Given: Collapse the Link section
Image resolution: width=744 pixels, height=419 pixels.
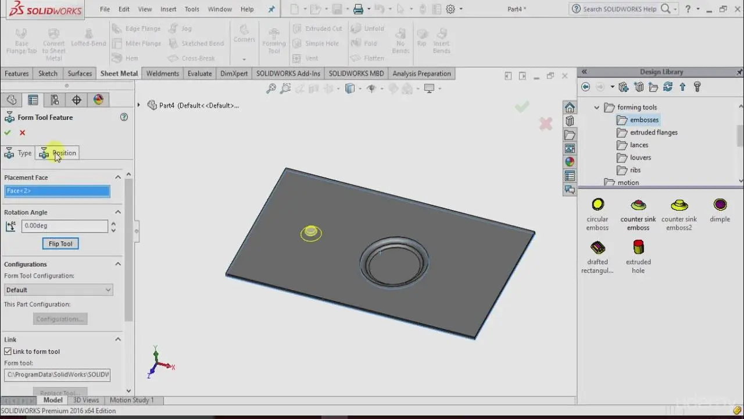Looking at the screenshot, I should [x=118, y=339].
